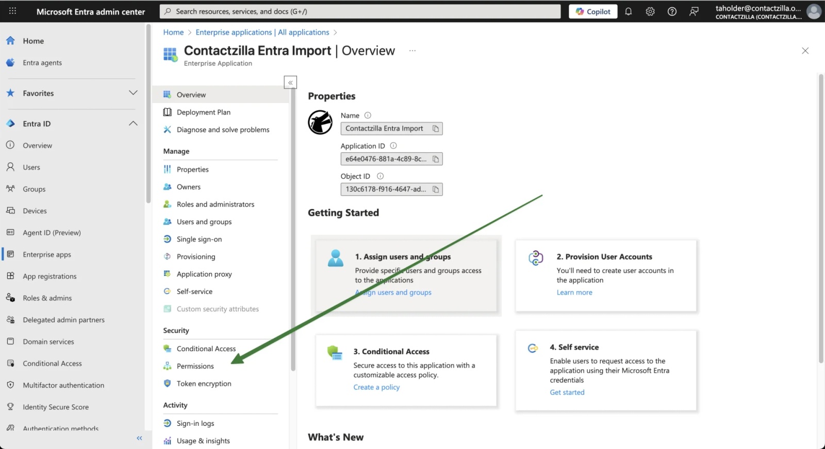The height and width of the screenshot is (449, 825).
Task: Click info icon next to Object ID
Action: tap(380, 176)
